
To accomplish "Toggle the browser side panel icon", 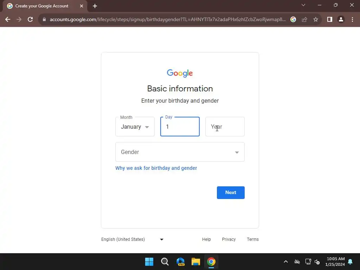I will click(330, 20).
